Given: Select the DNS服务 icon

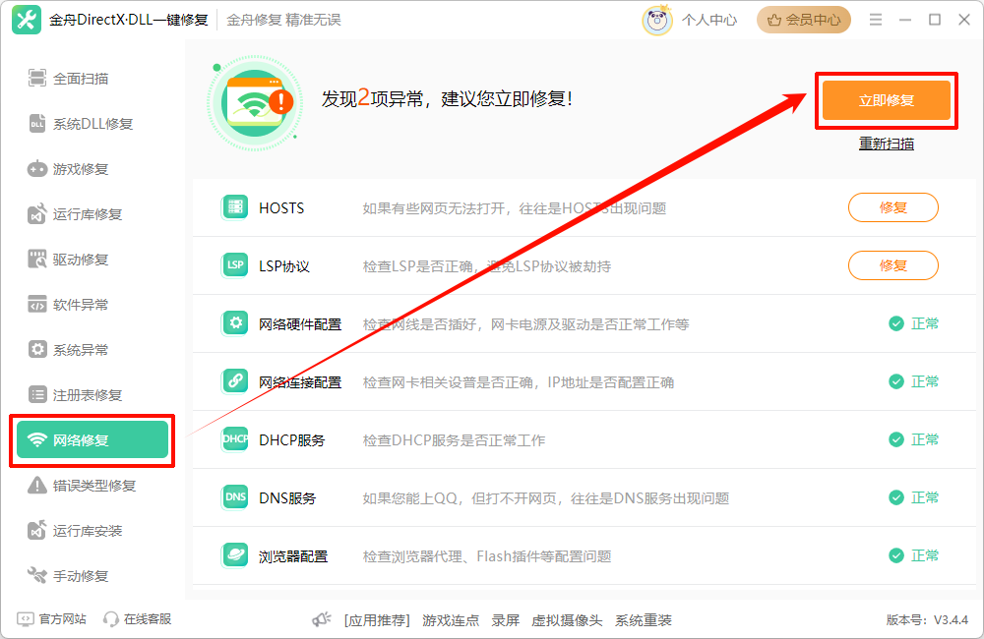Looking at the screenshot, I should tap(234, 497).
